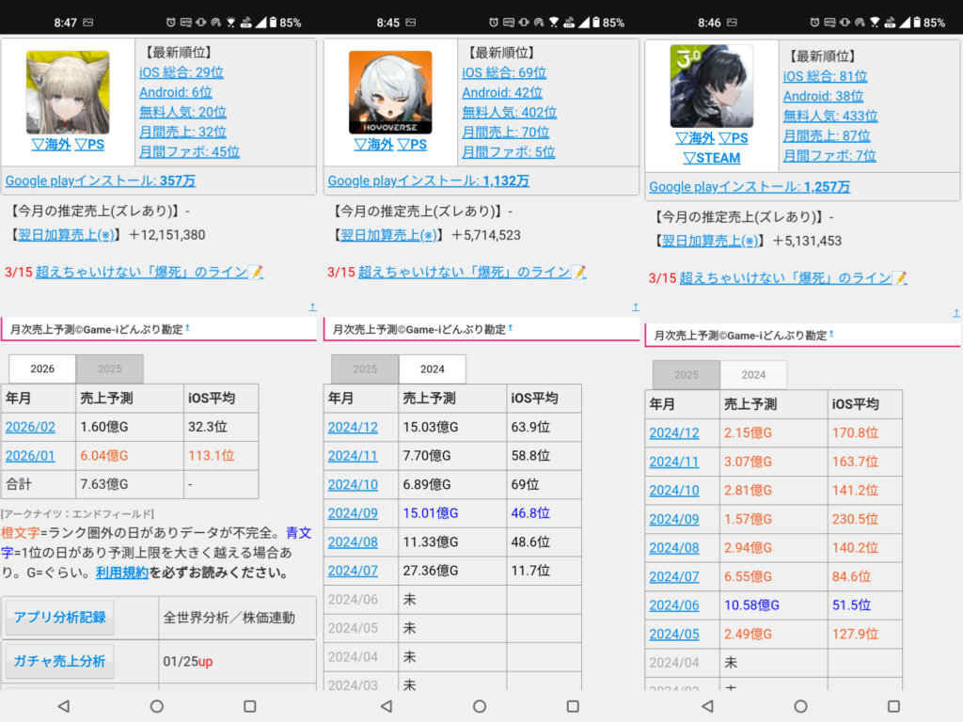
Task: Tap the cat-eared girl app icon
Action: 68,92
